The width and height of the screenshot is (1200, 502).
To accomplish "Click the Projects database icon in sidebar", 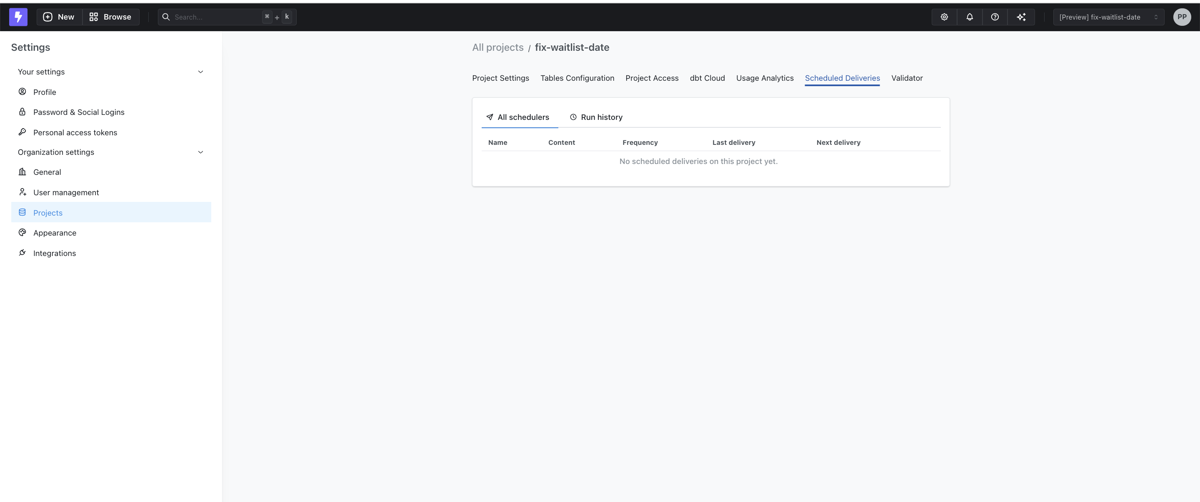I will point(22,212).
